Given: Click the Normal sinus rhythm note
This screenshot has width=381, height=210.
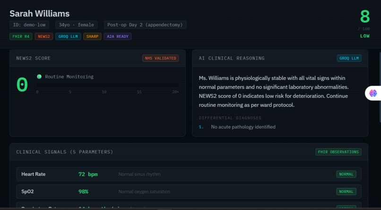Looking at the screenshot, I should coord(139,174).
